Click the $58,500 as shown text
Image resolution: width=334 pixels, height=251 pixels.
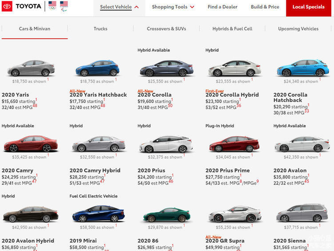coord(97,227)
